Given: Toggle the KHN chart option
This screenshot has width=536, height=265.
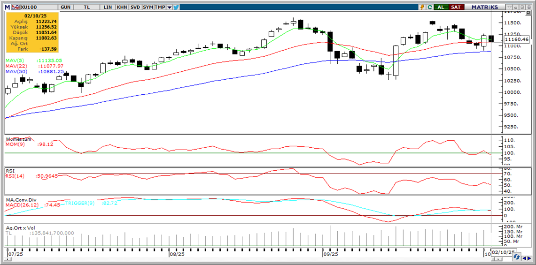Looking at the screenshot, I should pyautogui.click(x=122, y=7).
